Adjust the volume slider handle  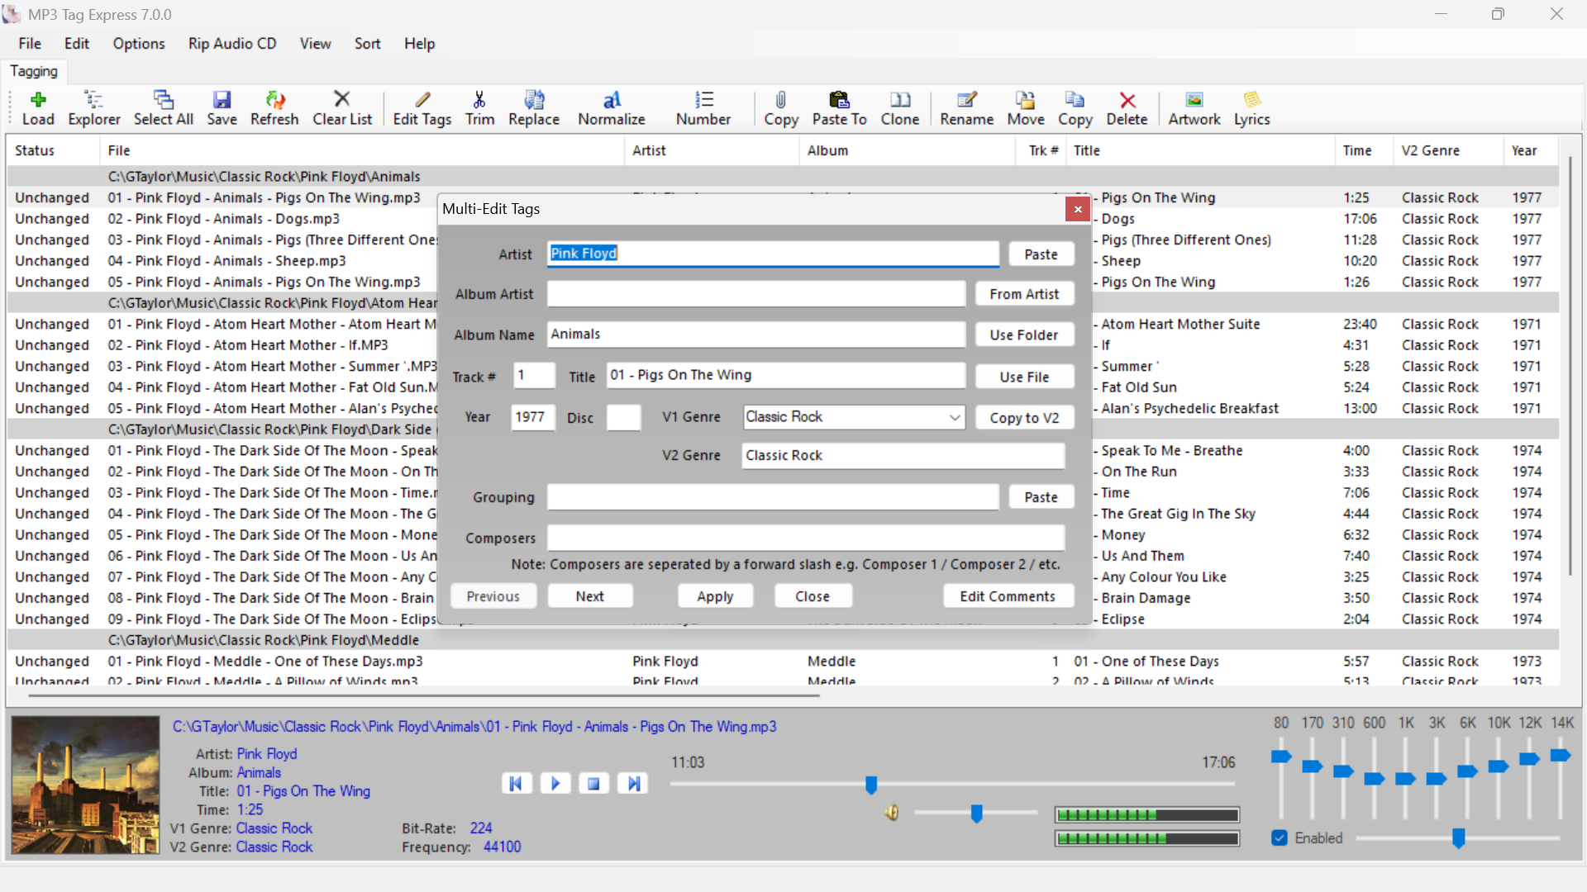(976, 814)
